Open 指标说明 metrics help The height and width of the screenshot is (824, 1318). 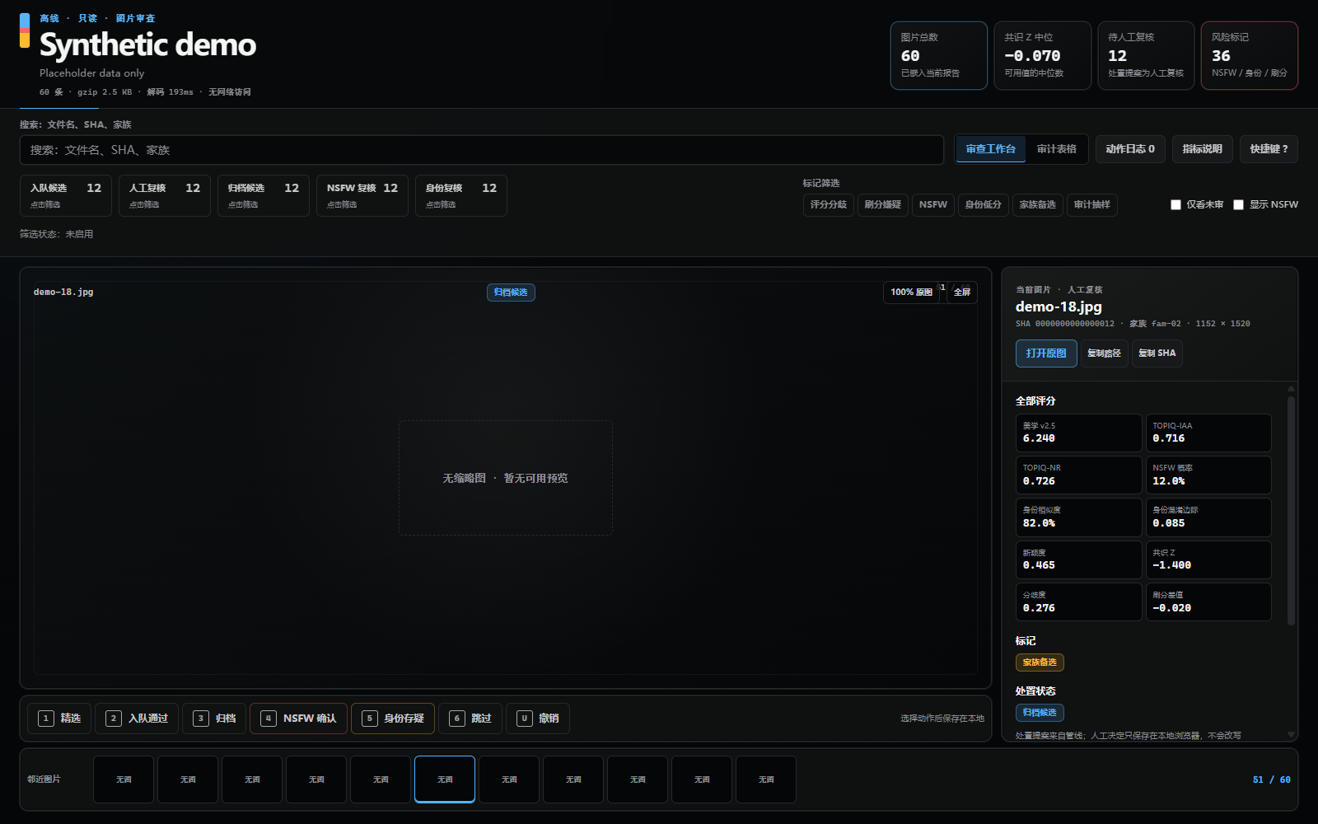pos(1203,149)
